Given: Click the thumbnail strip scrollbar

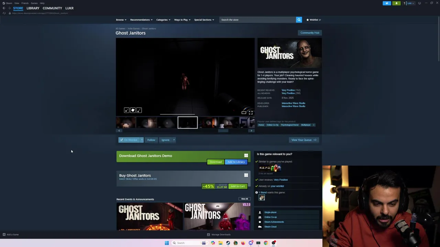Looking at the screenshot, I should coord(223,131).
